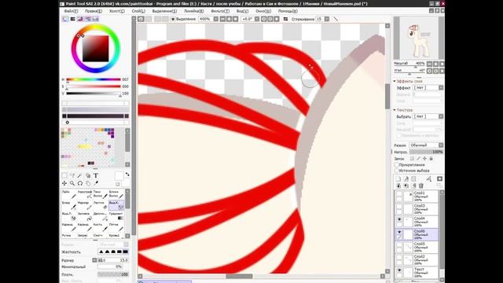This screenshot has width=503, height=283.
Task: Open the Файл menu
Action: tap(71, 11)
